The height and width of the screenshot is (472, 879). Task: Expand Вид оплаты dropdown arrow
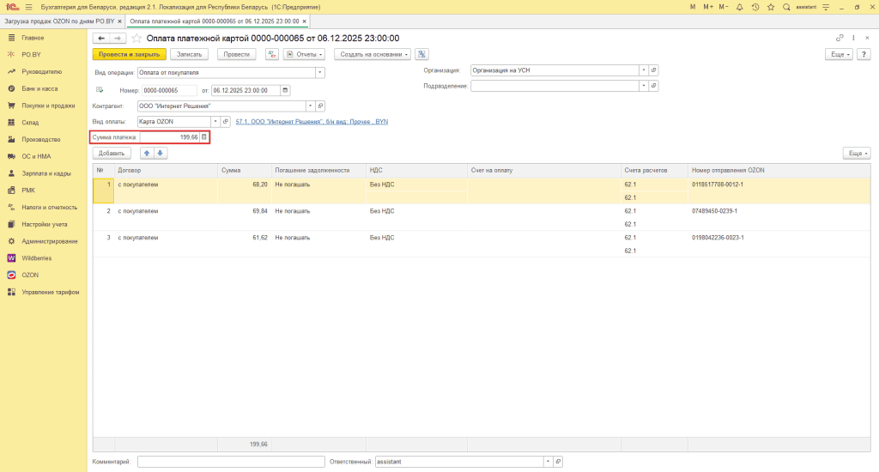click(x=215, y=122)
